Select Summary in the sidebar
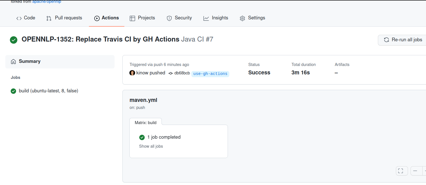 click(x=60, y=61)
